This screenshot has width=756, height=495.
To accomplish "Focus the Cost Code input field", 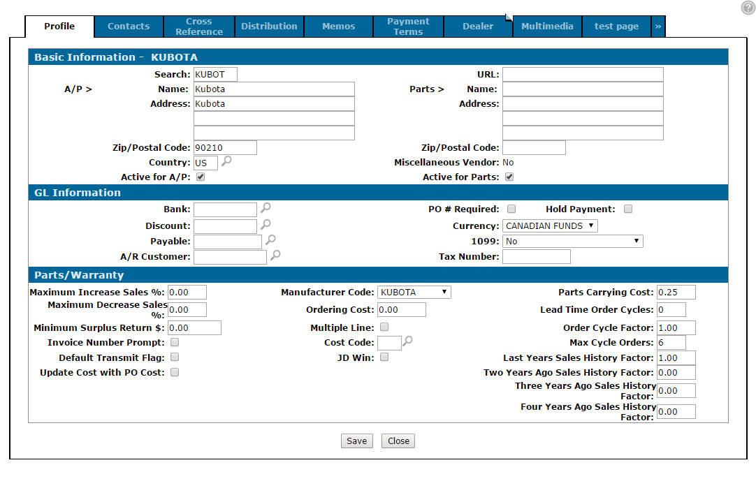I will 390,343.
